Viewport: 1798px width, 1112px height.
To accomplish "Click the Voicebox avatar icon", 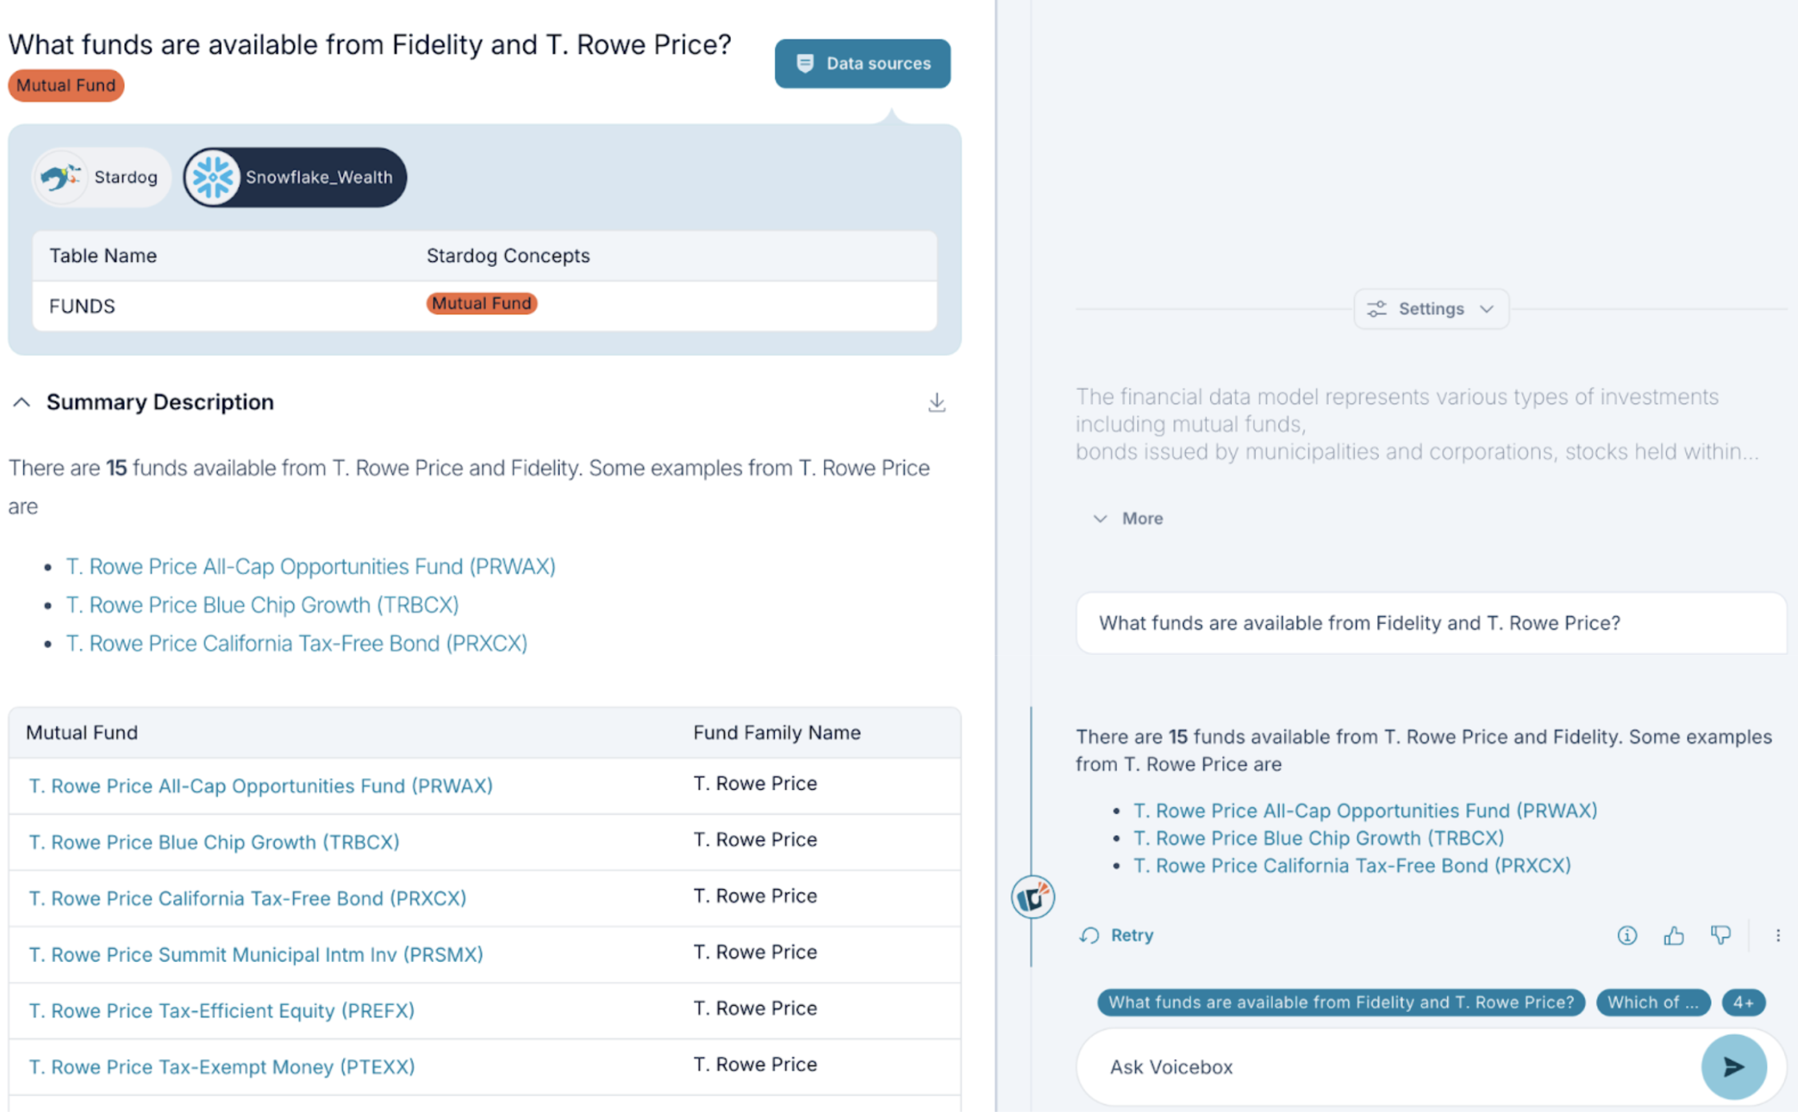I will (x=1032, y=897).
